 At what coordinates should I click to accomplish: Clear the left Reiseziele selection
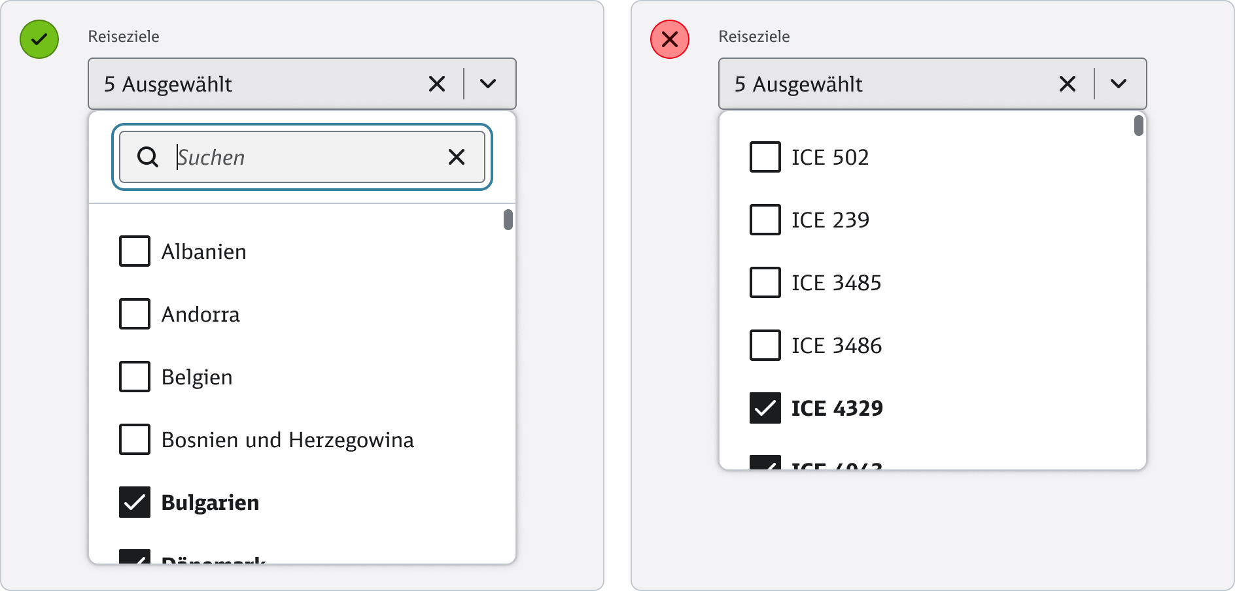(x=436, y=84)
